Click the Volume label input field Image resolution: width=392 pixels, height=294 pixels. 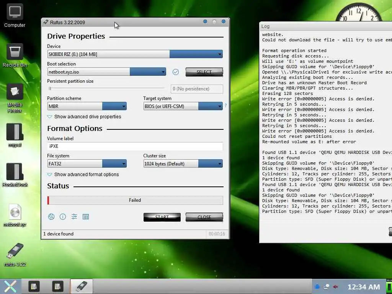click(x=135, y=146)
